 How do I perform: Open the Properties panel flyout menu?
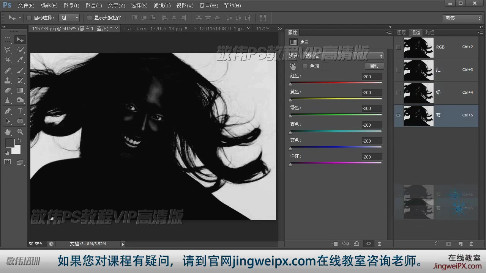pos(389,33)
